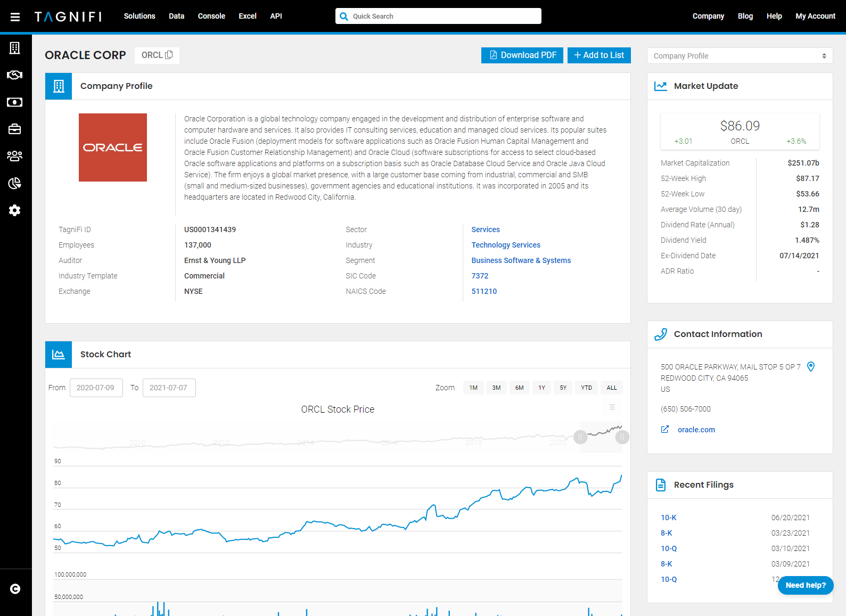846x616 pixels.
Task: Open the 10-K filing from 06/20/2021
Action: (669, 518)
